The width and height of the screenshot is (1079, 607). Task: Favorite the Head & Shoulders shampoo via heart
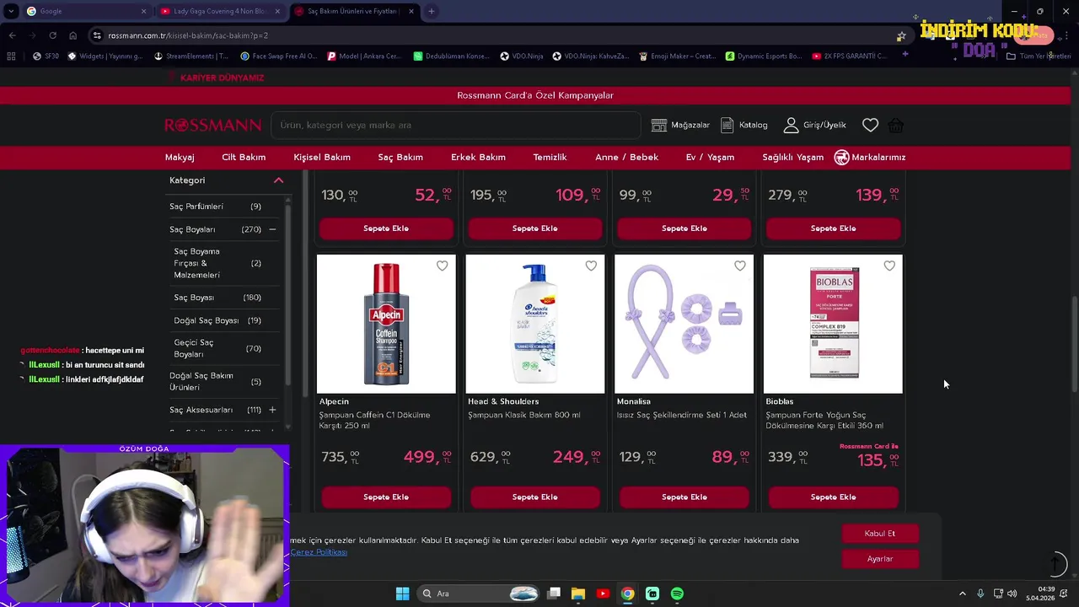(x=591, y=266)
